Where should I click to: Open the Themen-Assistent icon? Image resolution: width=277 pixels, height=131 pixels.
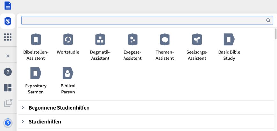tap(165, 40)
